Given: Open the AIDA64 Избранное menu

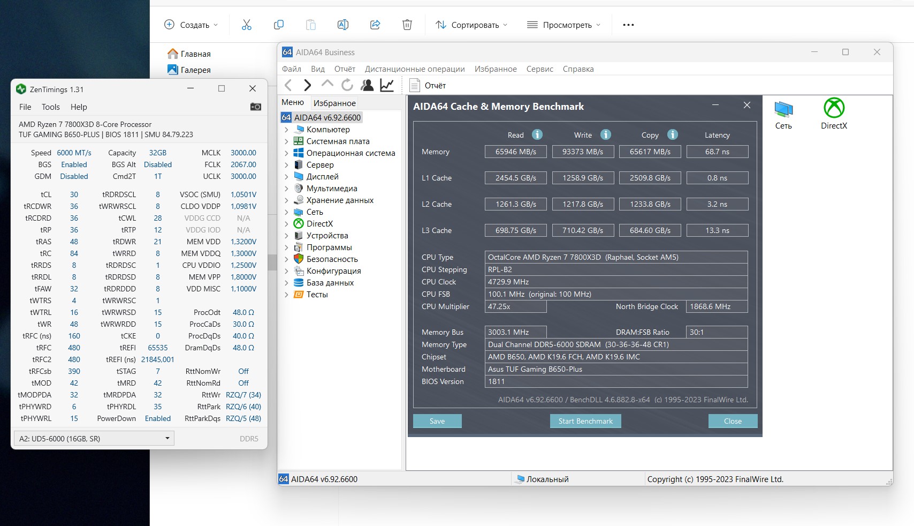Looking at the screenshot, I should [496, 69].
